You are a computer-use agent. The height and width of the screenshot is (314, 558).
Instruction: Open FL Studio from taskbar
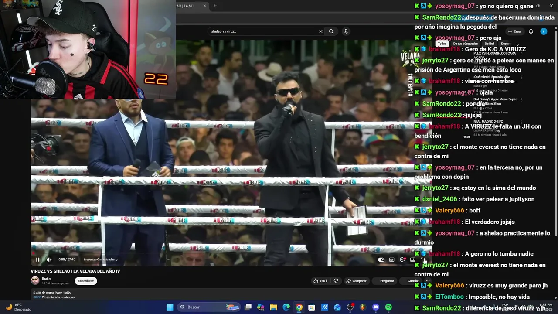[363, 307]
